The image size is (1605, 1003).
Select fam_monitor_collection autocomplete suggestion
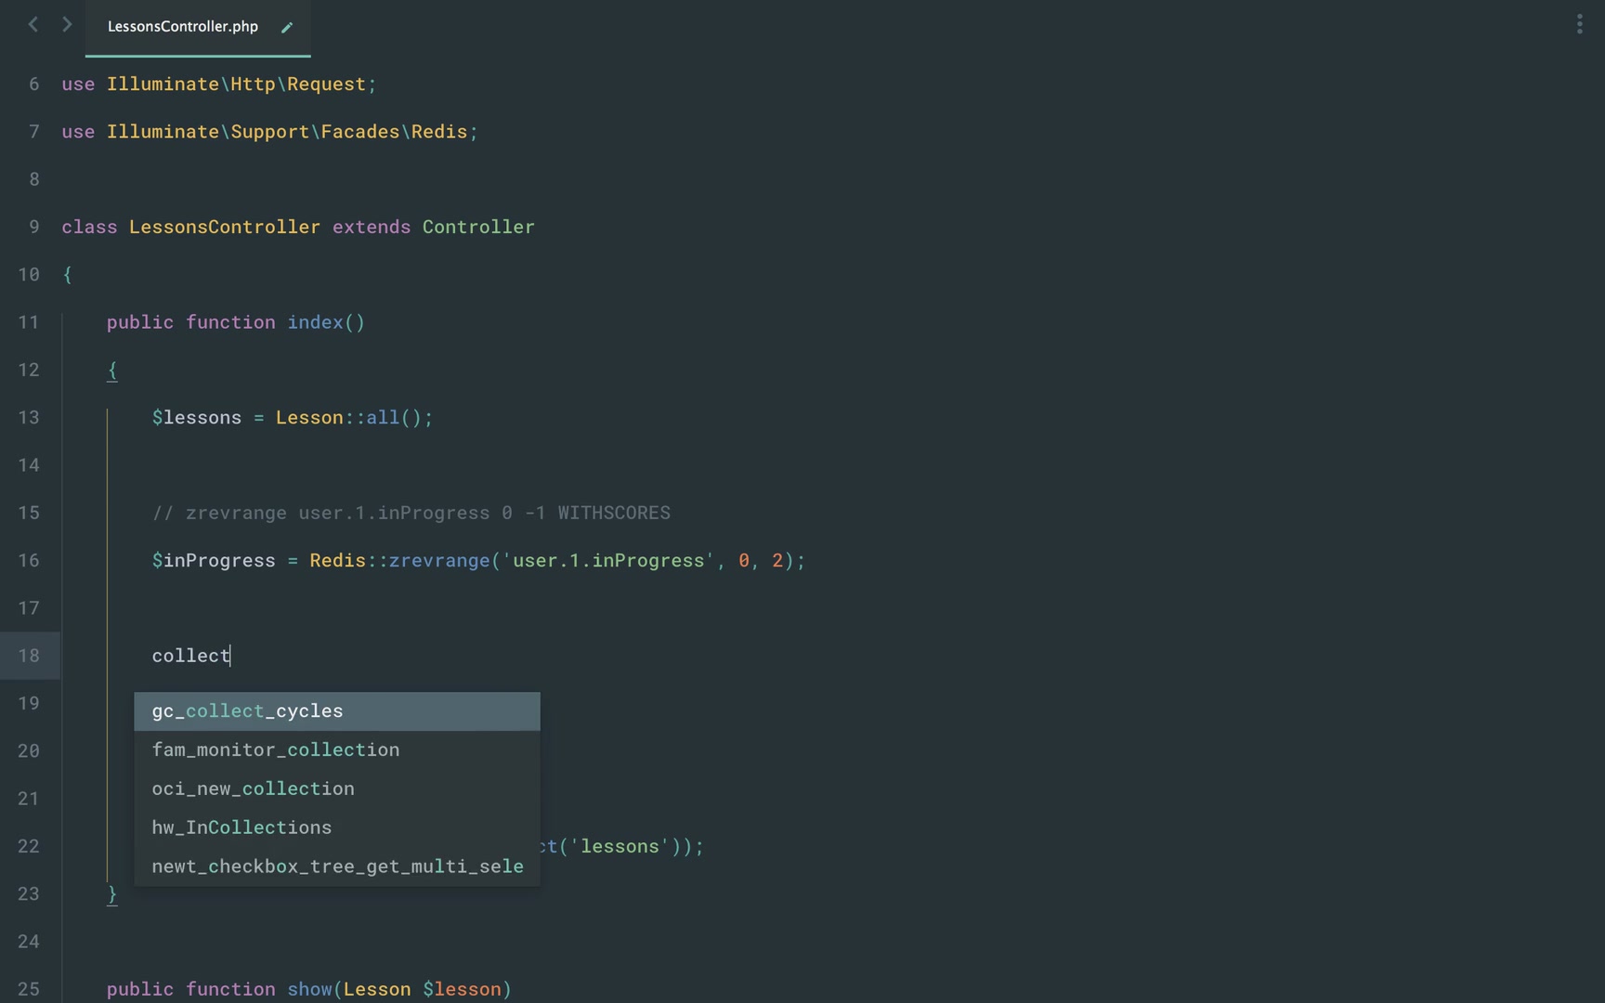tap(337, 750)
